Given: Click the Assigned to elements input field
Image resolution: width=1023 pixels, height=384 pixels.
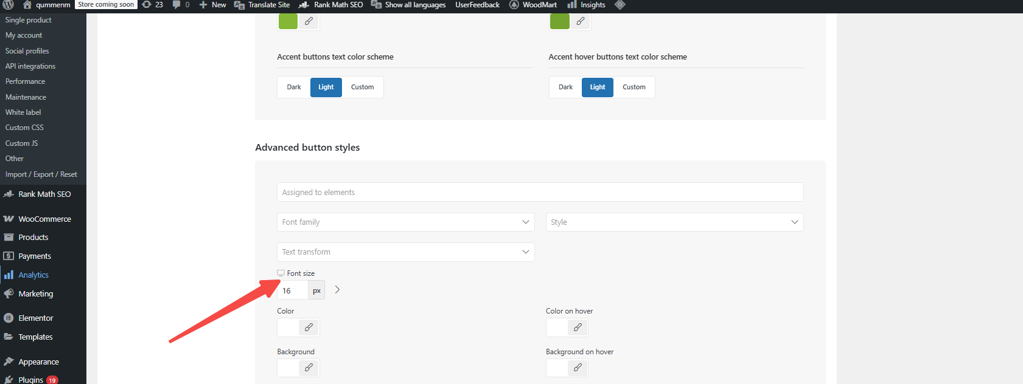Looking at the screenshot, I should 540,193.
